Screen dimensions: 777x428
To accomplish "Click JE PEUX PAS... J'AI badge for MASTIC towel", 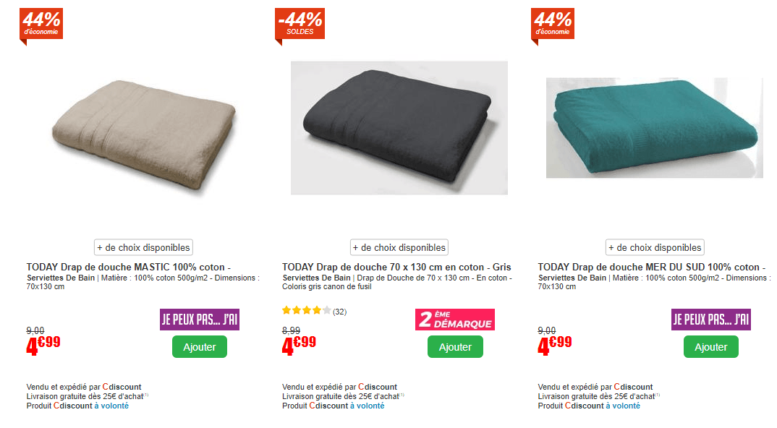I will (200, 320).
